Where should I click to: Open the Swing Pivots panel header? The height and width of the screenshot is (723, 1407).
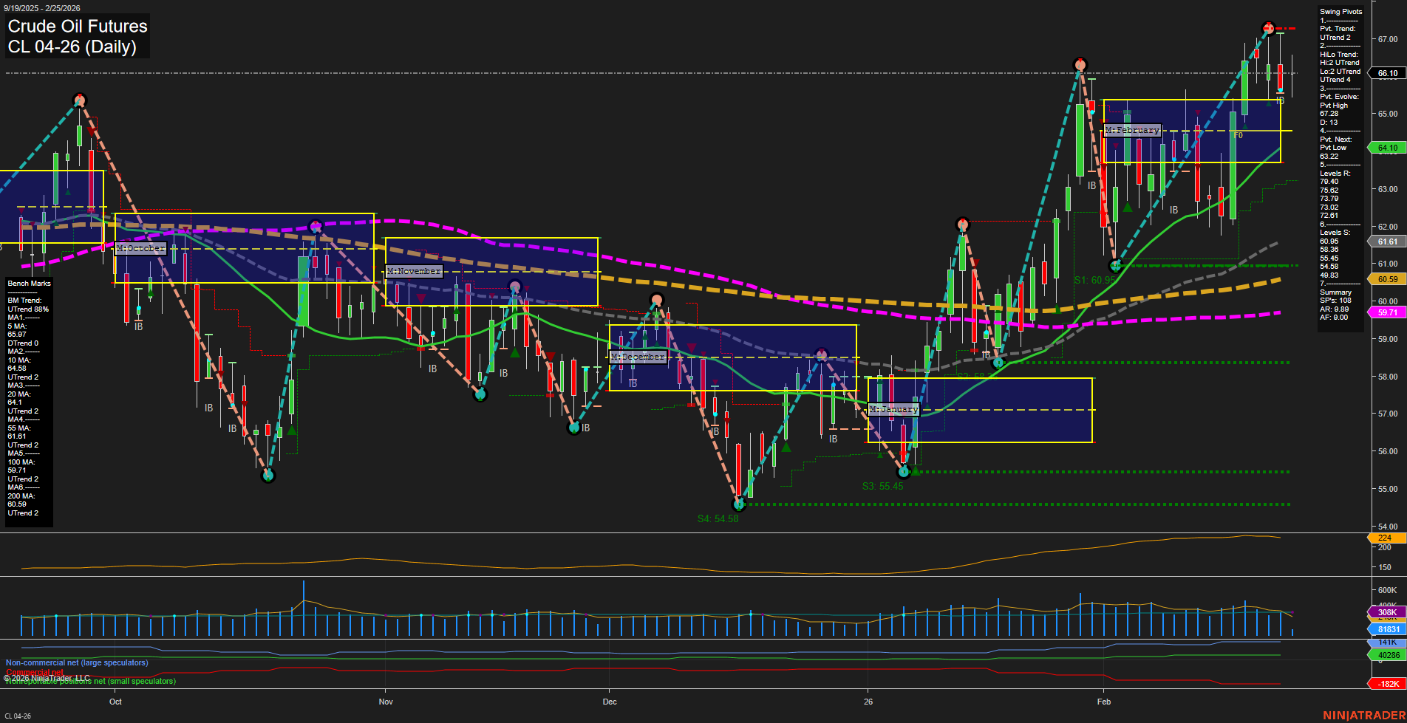click(1340, 11)
